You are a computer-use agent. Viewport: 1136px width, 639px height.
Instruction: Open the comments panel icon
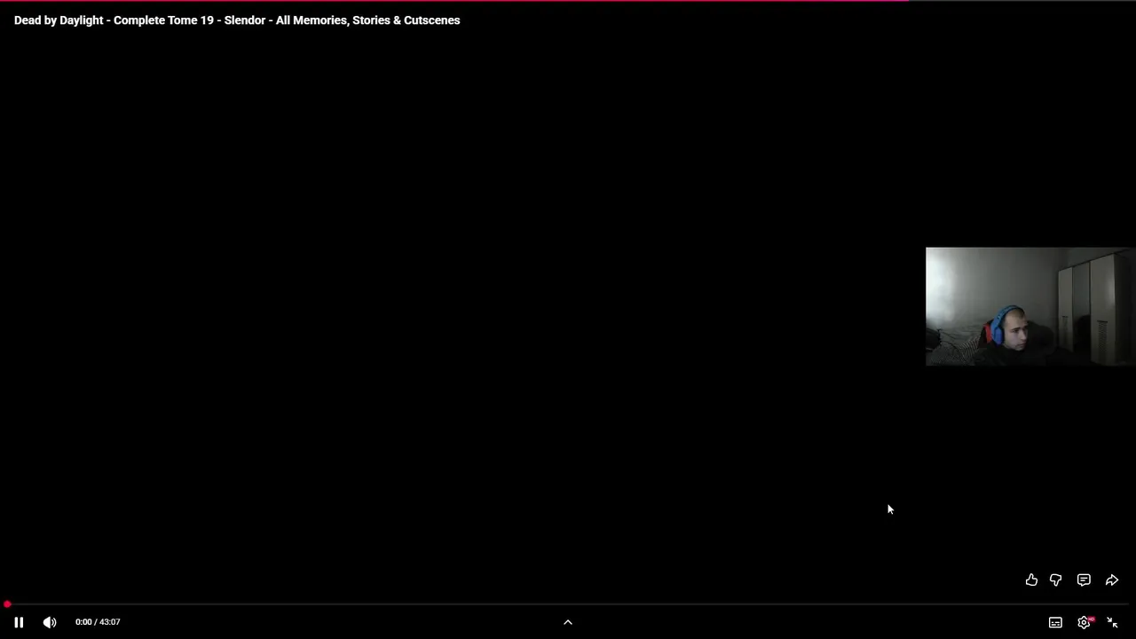[1084, 580]
